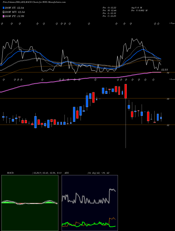
Task: Click the '<Tops' marker label
Action: pos(172,23)
